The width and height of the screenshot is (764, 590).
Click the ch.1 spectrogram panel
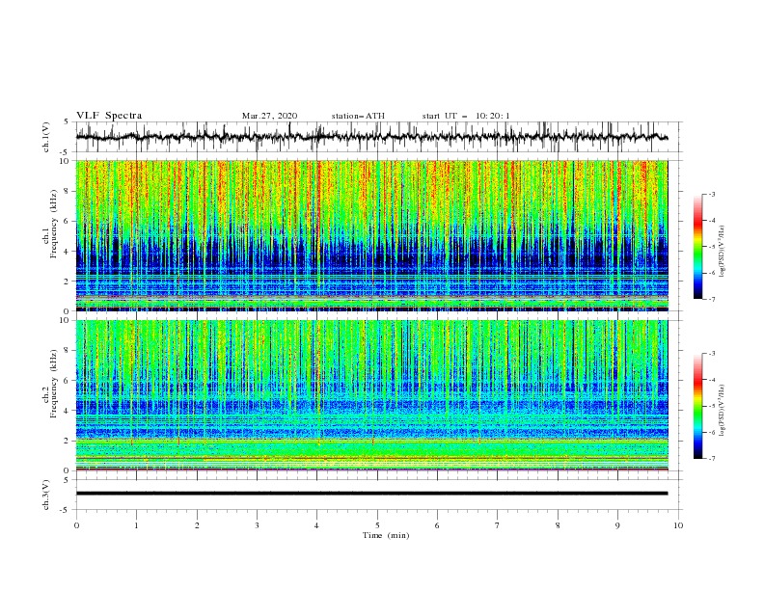(371, 235)
